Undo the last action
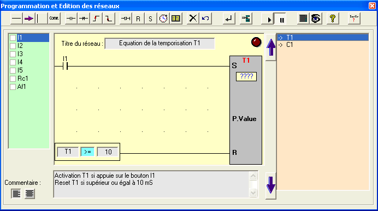Viewport: 378px width, 211px height. (205, 19)
